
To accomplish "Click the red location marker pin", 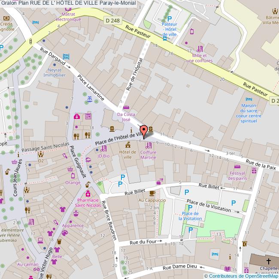I will pyautogui.click(x=144, y=131).
